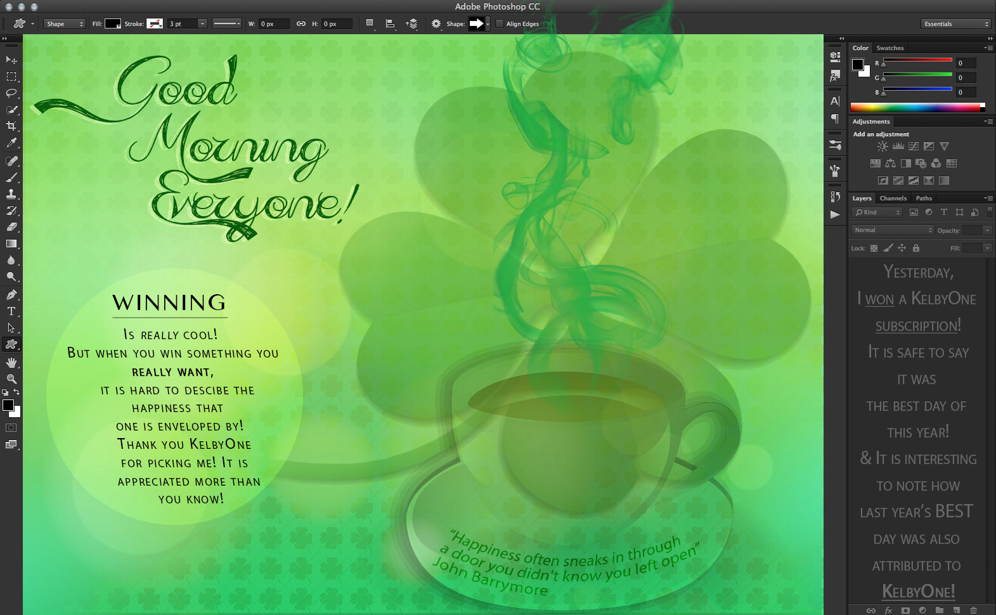Select the Rectangular Marquee tool
The width and height of the screenshot is (996, 615).
[11, 77]
